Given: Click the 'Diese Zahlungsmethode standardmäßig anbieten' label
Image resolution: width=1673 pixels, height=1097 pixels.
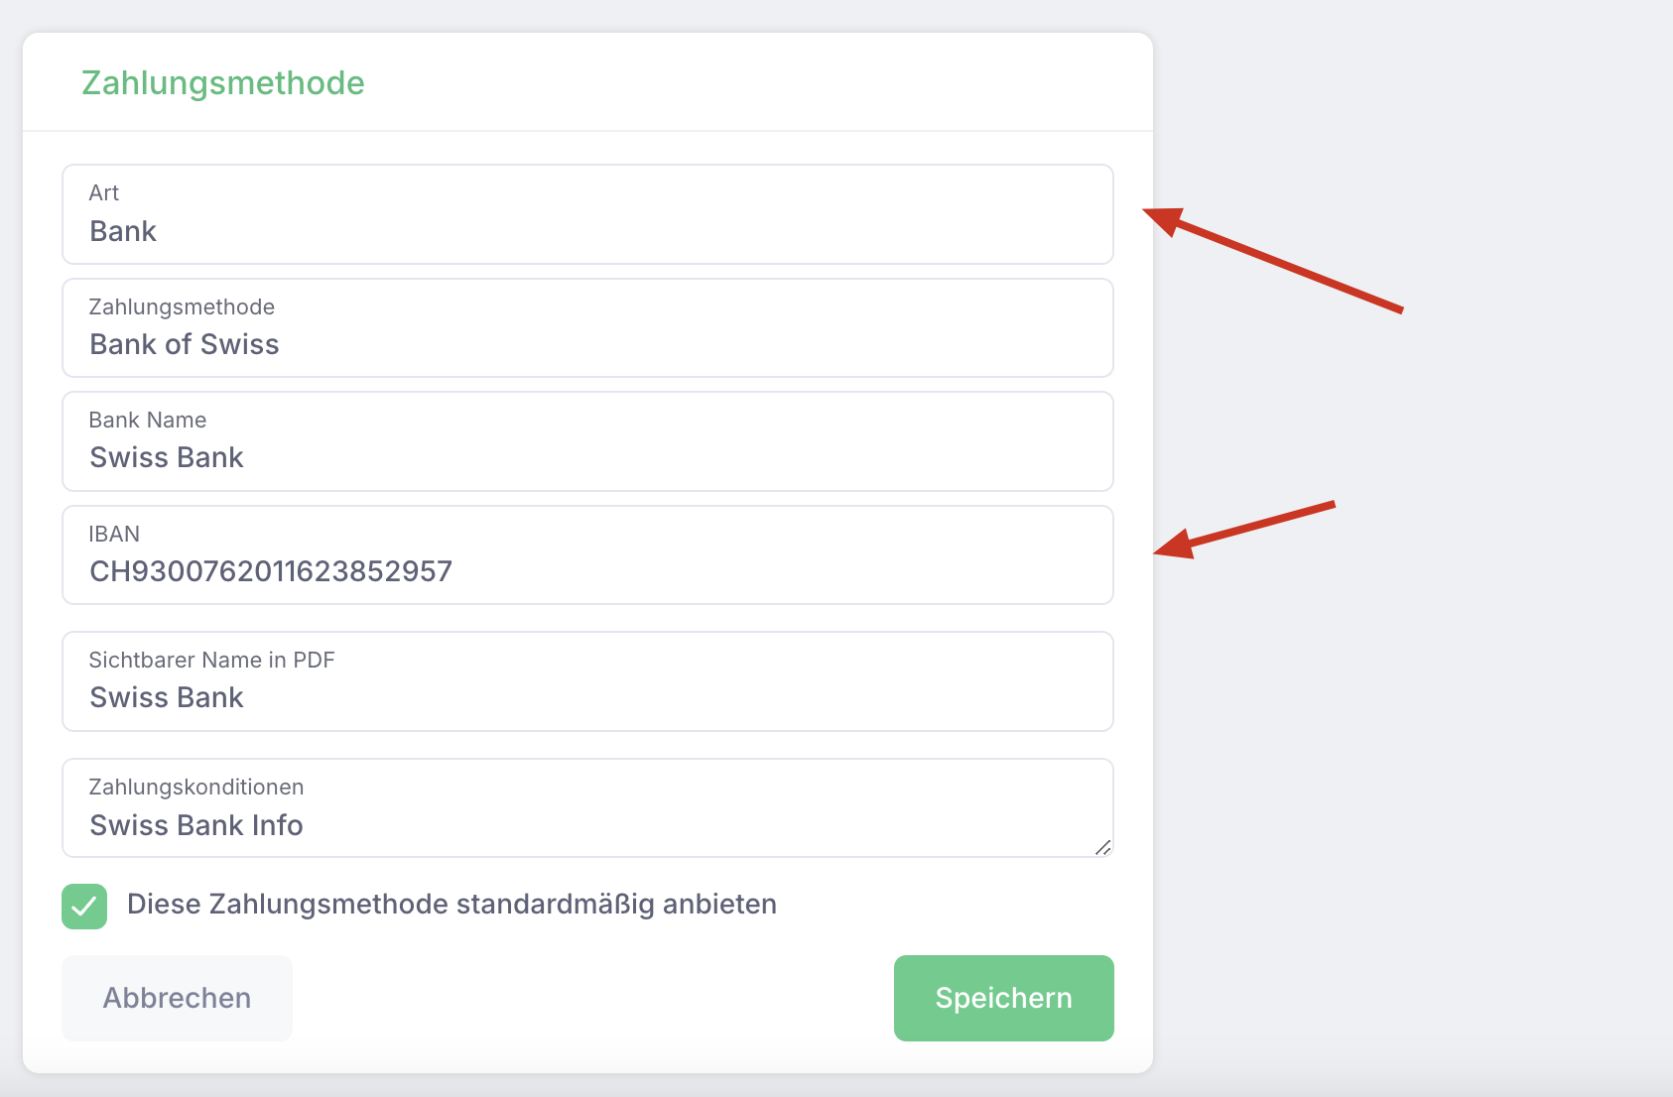Looking at the screenshot, I should click(x=451, y=905).
